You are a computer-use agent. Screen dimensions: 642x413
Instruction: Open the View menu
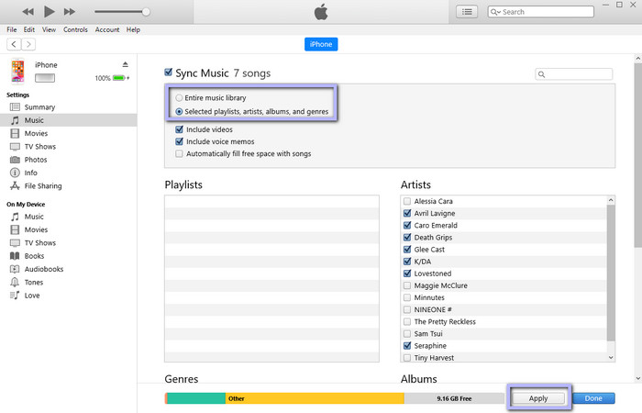(49, 29)
